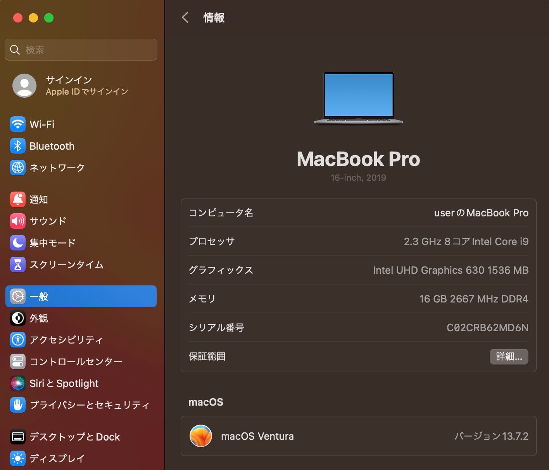The height and width of the screenshot is (470, 549).
Task: Click the user avatar icon
Action: (x=24, y=85)
